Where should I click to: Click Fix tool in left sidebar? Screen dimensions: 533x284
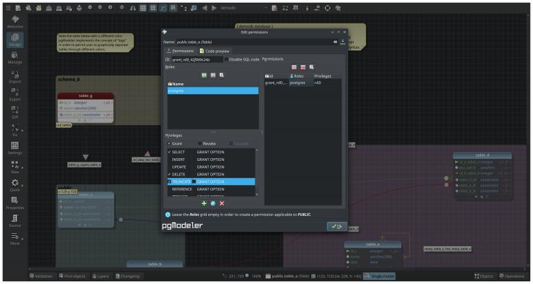15,130
